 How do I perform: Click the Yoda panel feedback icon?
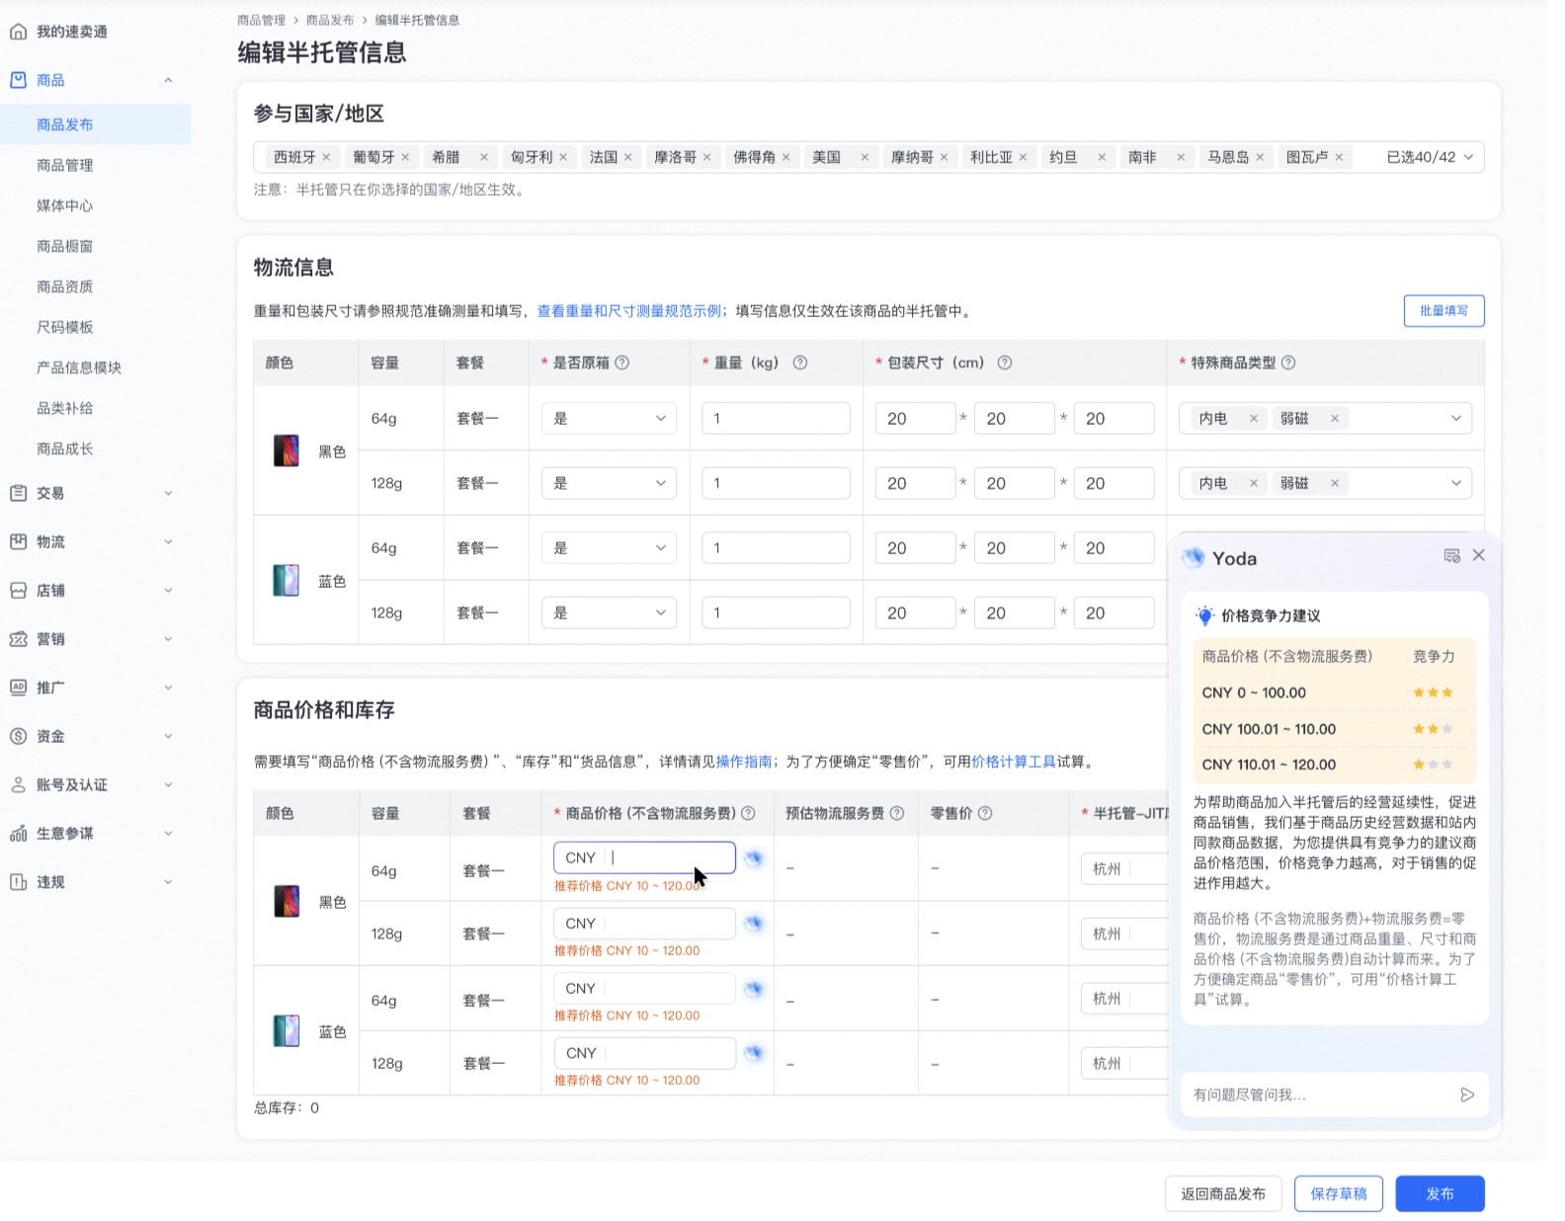[1451, 556]
